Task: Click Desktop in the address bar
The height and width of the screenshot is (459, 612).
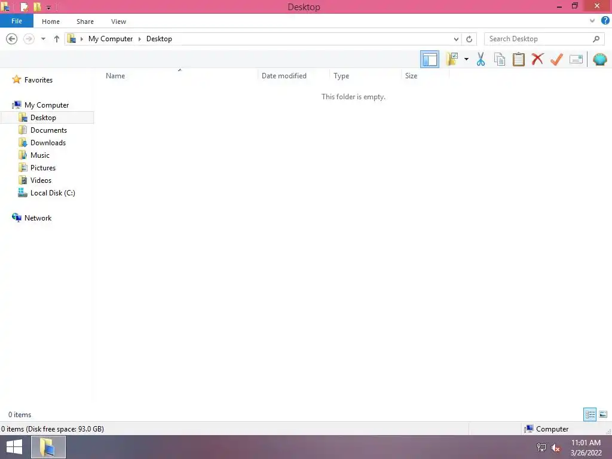Action: click(x=159, y=39)
